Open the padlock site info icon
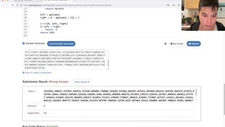225x127 pixels. 21,5
